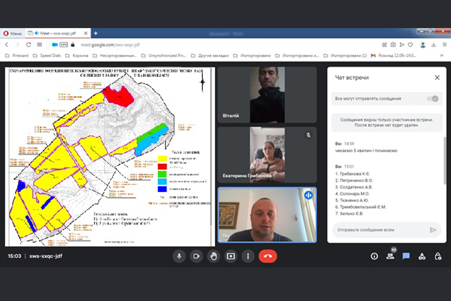Screen dimensions: 451x301
Task: Open meeting details info icon
Action: point(374,256)
